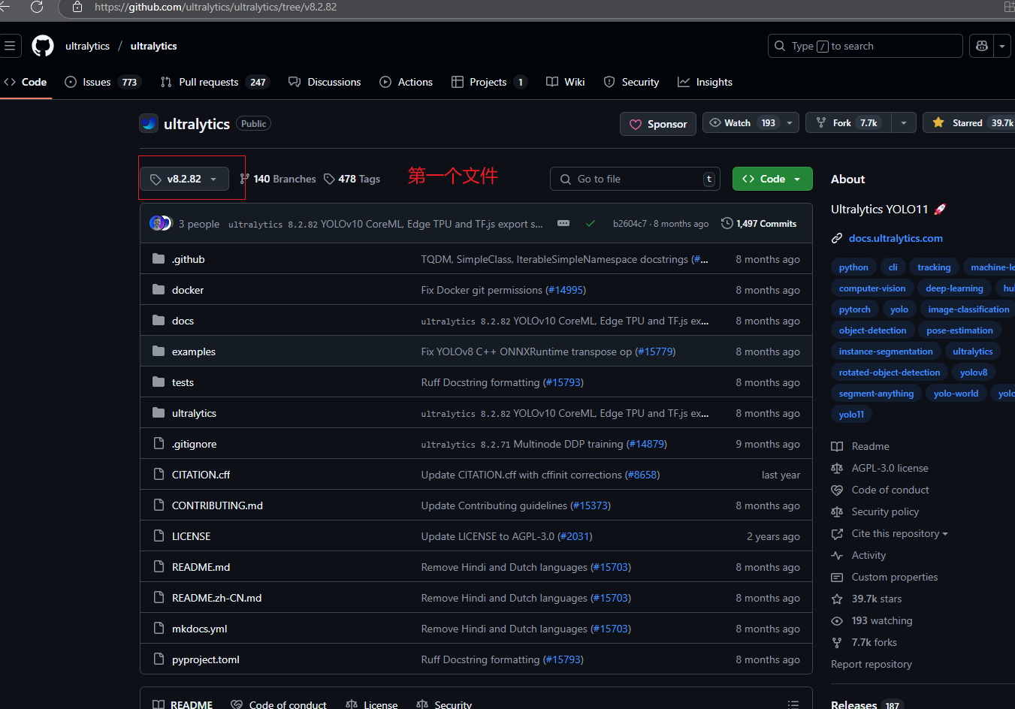
Task: Expand the Copilot dropdown arrow
Action: 1002,46
